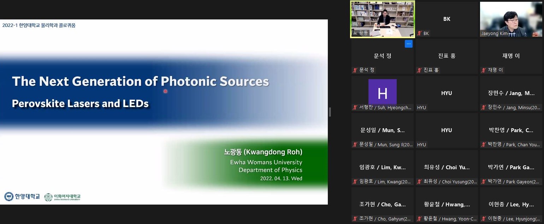
Task: Click the Hanyang University logo on slide
Action: [22, 197]
